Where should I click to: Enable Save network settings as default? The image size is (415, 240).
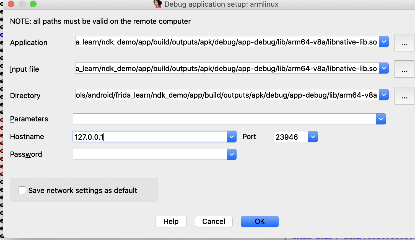22,190
